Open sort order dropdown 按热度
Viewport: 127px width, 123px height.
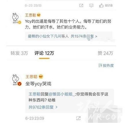coord(106,66)
